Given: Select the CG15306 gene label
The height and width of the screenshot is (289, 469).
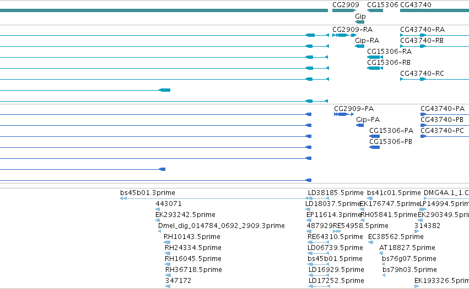Looking at the screenshot, I should point(382,5).
